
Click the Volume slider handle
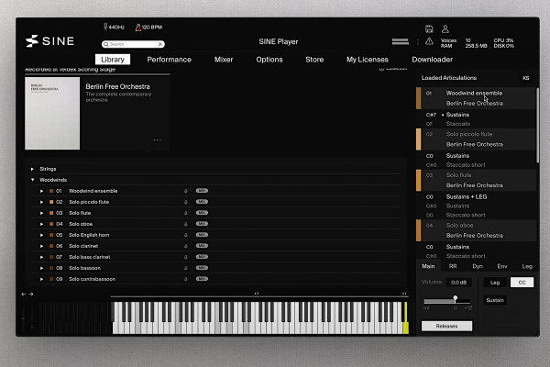pyautogui.click(x=456, y=298)
